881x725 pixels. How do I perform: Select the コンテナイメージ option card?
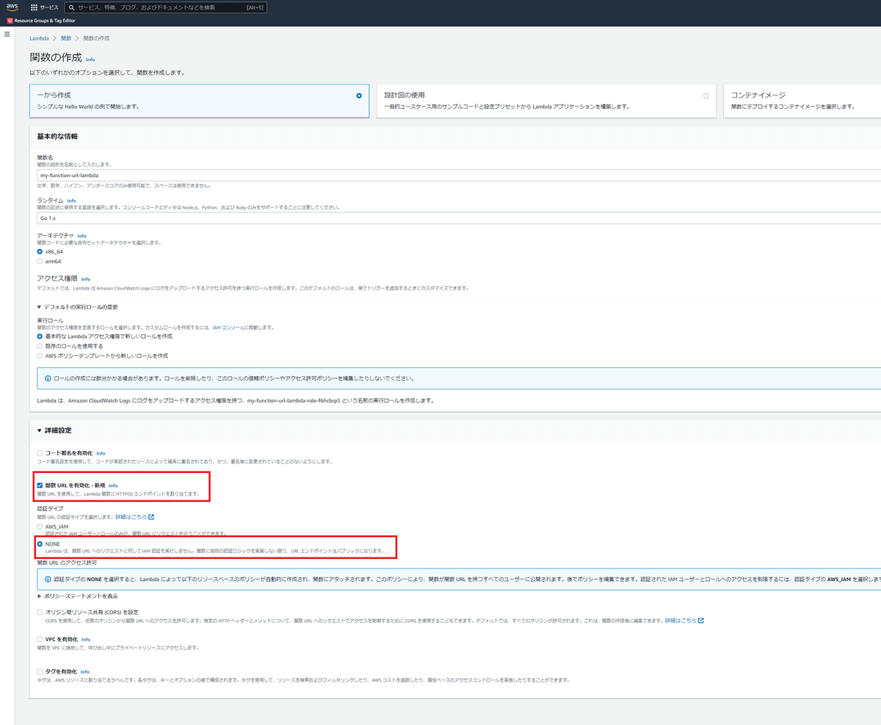tap(802, 101)
